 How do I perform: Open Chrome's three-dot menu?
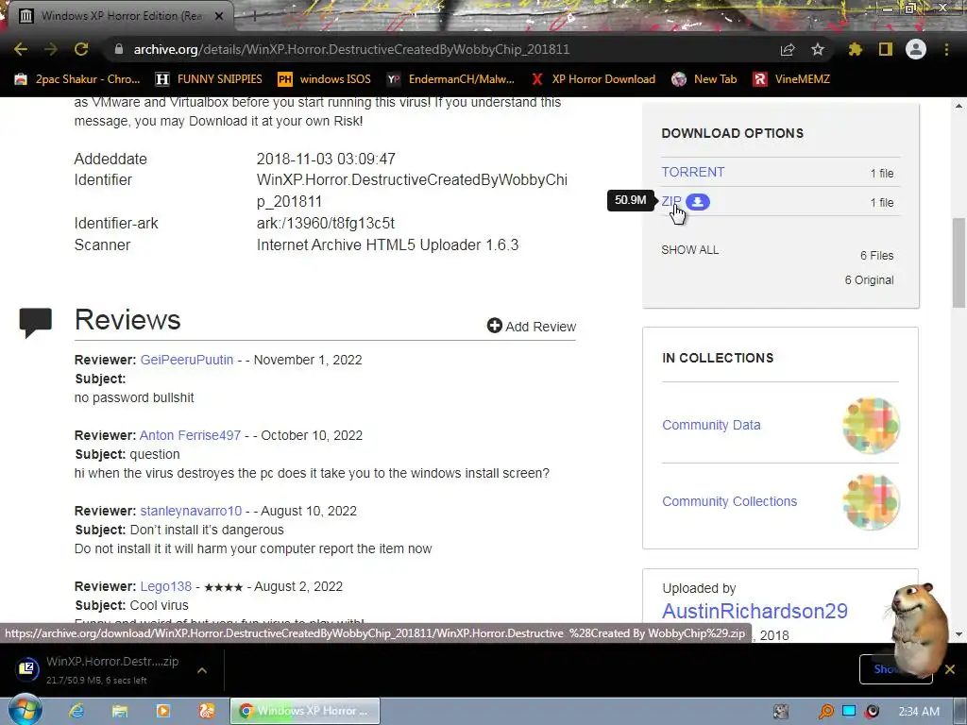[x=946, y=49]
